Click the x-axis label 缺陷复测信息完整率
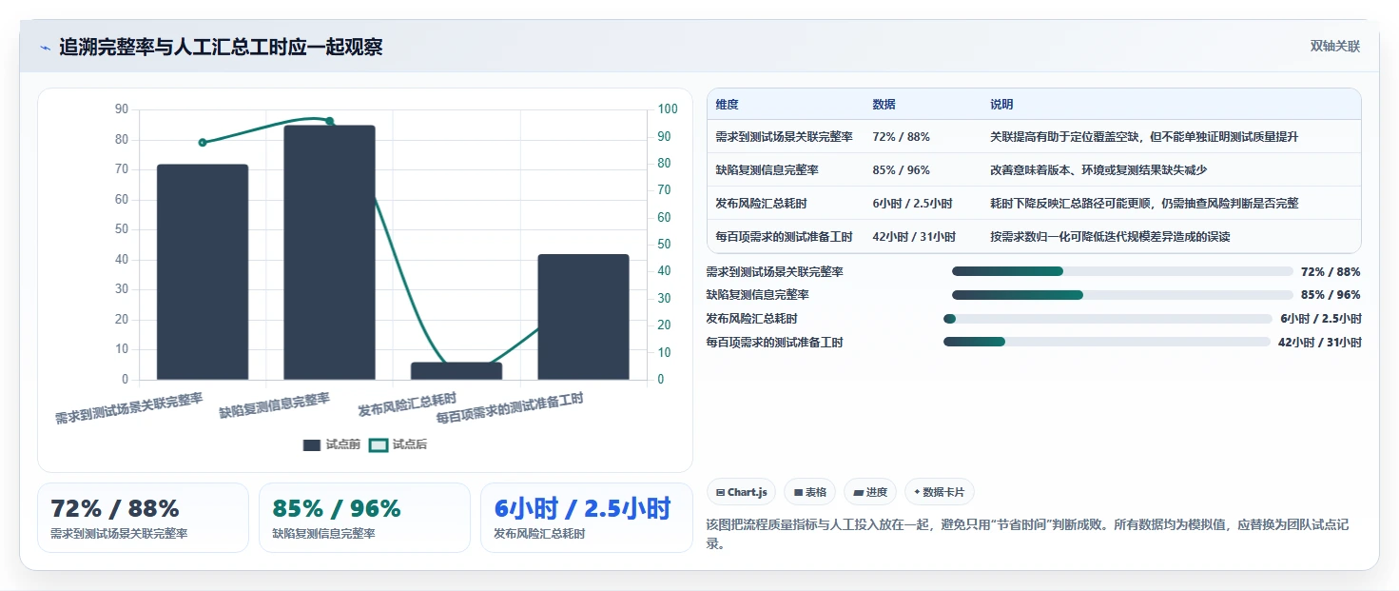Viewport: 1399px width, 591px height. (x=274, y=404)
